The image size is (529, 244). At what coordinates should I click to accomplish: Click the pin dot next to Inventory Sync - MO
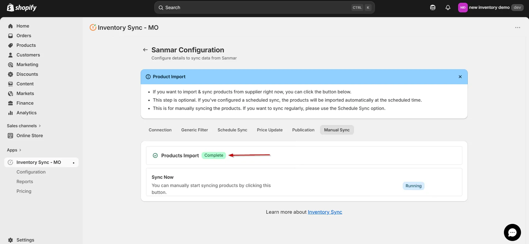click(74, 163)
